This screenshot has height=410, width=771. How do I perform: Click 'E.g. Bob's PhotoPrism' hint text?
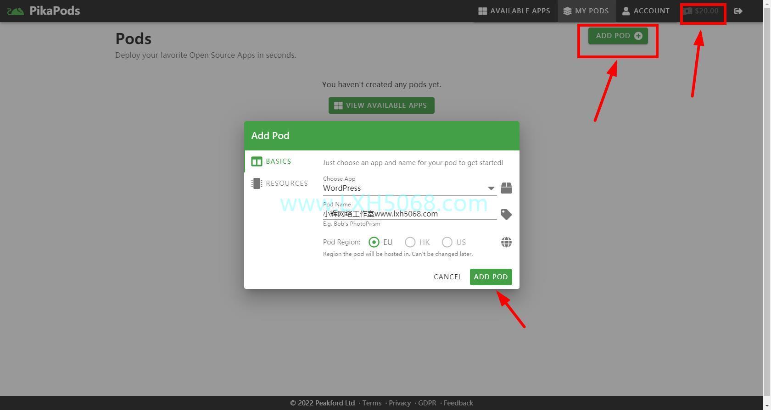click(352, 224)
